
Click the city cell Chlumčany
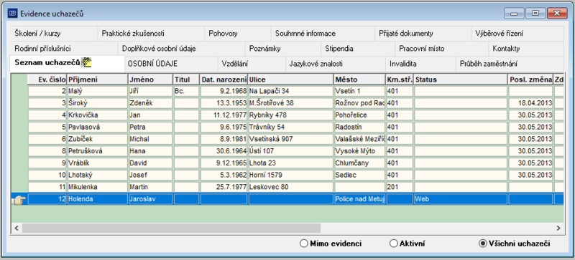[360, 163]
